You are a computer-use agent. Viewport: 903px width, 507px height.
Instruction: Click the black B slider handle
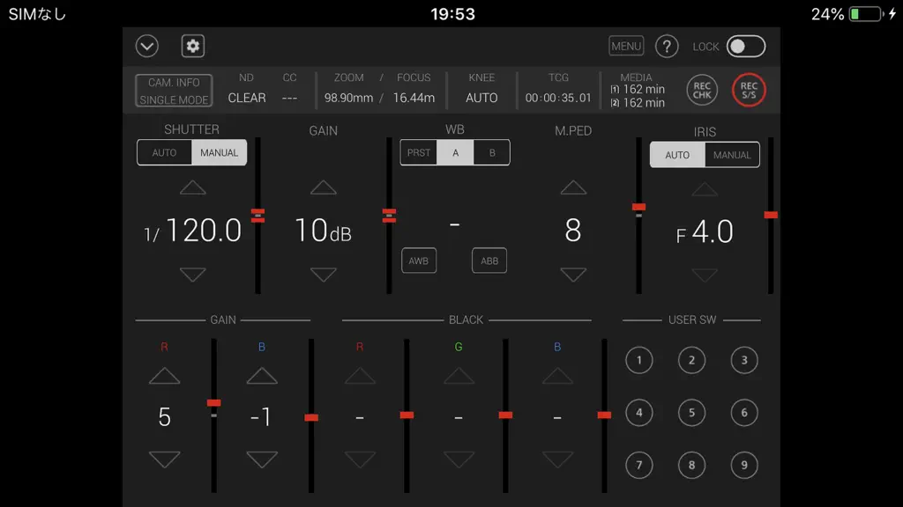(604, 415)
